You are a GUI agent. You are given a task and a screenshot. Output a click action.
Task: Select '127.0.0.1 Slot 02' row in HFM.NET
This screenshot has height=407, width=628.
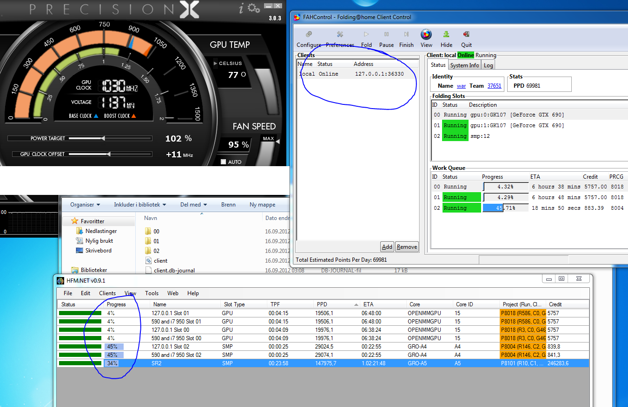pos(323,347)
